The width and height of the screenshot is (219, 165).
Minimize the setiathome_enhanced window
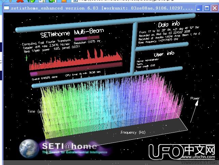[199, 8]
